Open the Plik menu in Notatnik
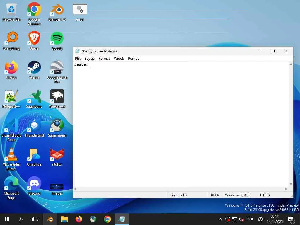This screenshot has height=225, width=300. (78, 59)
